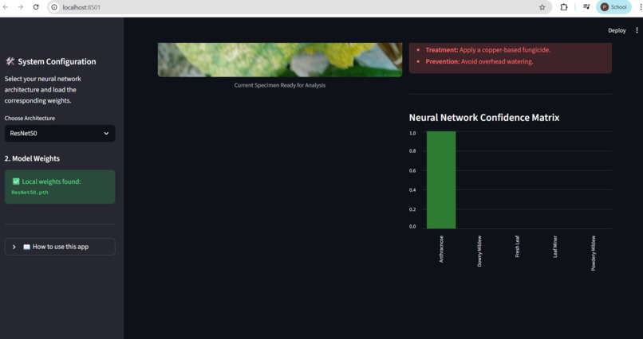Click the Treatment recommendation line
The image size is (643, 339).
[x=488, y=50]
